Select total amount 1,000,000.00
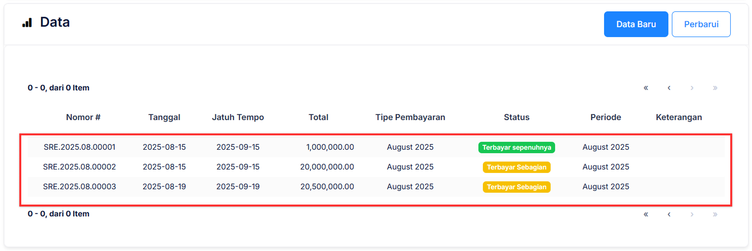The image size is (752, 251). tap(330, 147)
